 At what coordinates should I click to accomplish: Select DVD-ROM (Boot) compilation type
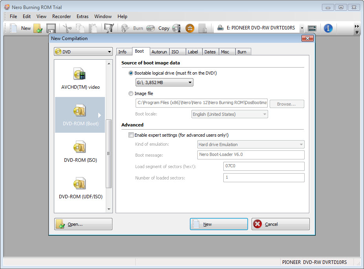click(x=80, y=115)
